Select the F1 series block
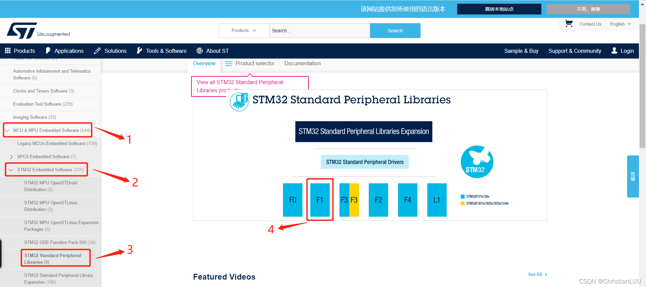This screenshot has height=287, width=646. (320, 200)
